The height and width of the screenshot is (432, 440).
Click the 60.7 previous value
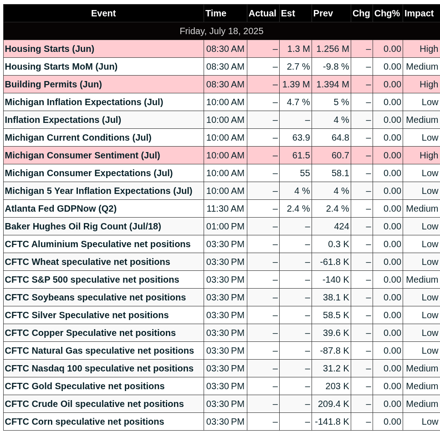(340, 155)
